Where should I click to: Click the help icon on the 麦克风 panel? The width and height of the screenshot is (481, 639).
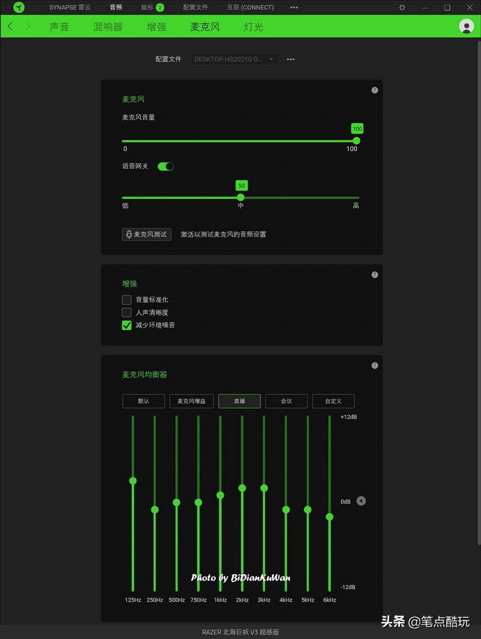point(374,90)
